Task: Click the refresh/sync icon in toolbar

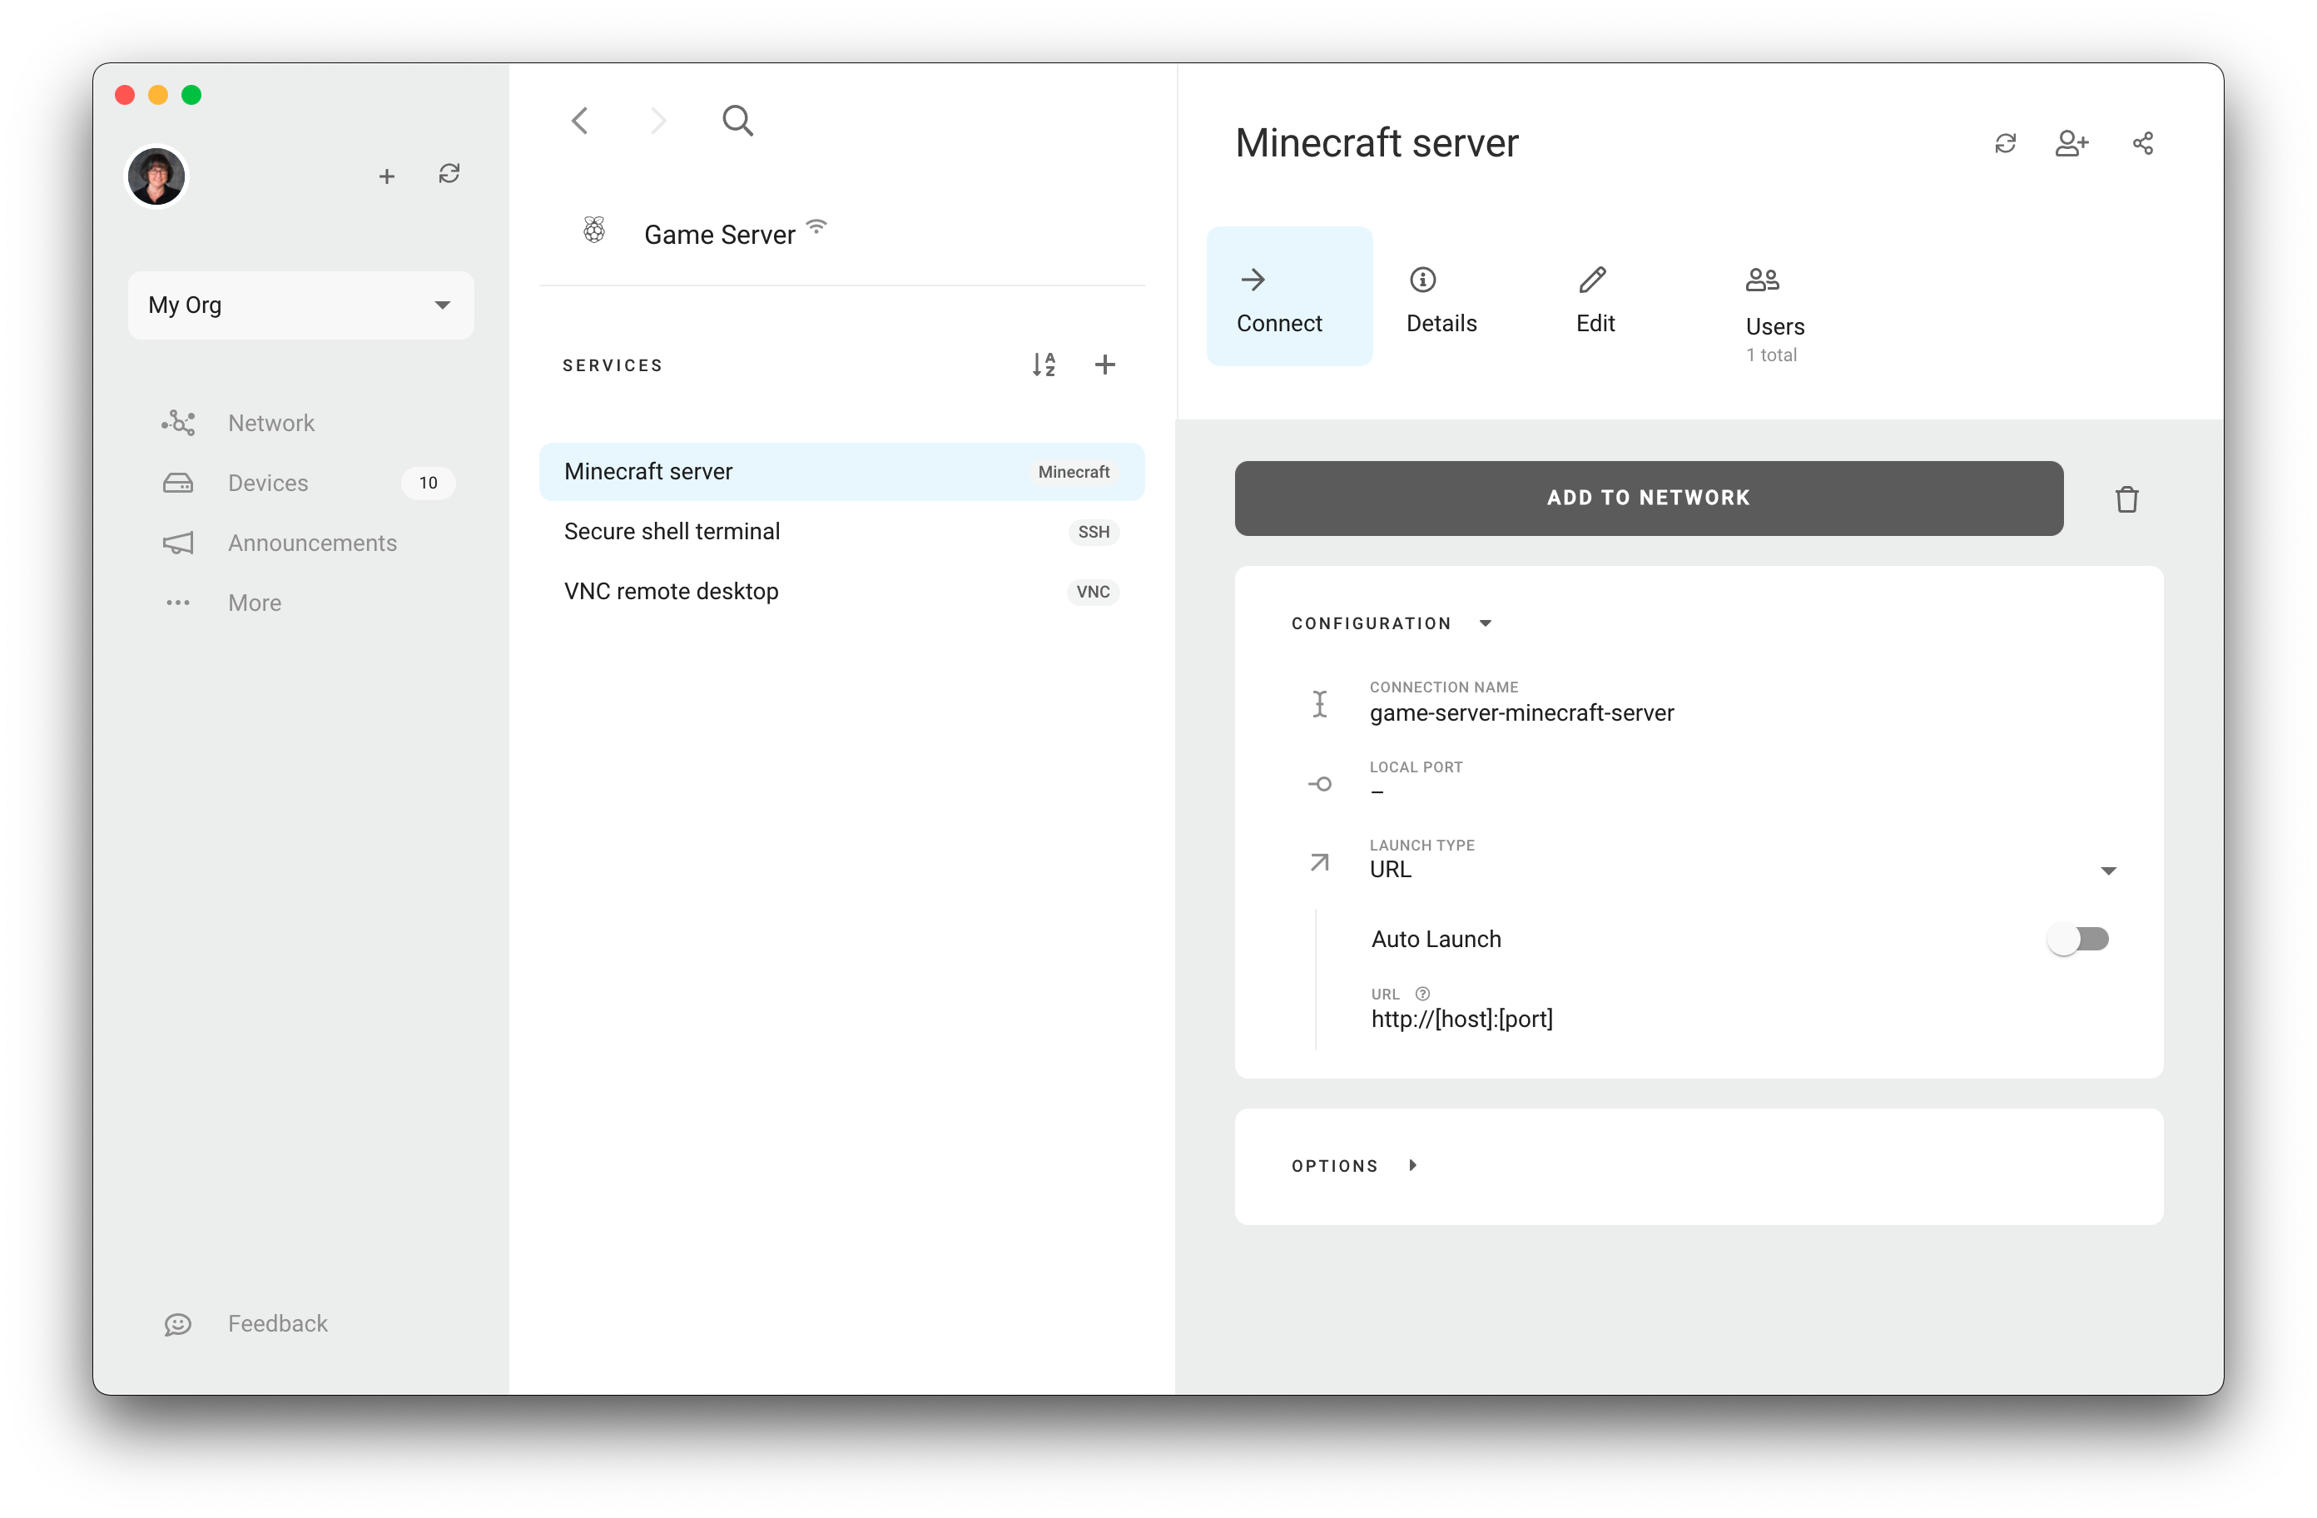Action: (x=449, y=175)
